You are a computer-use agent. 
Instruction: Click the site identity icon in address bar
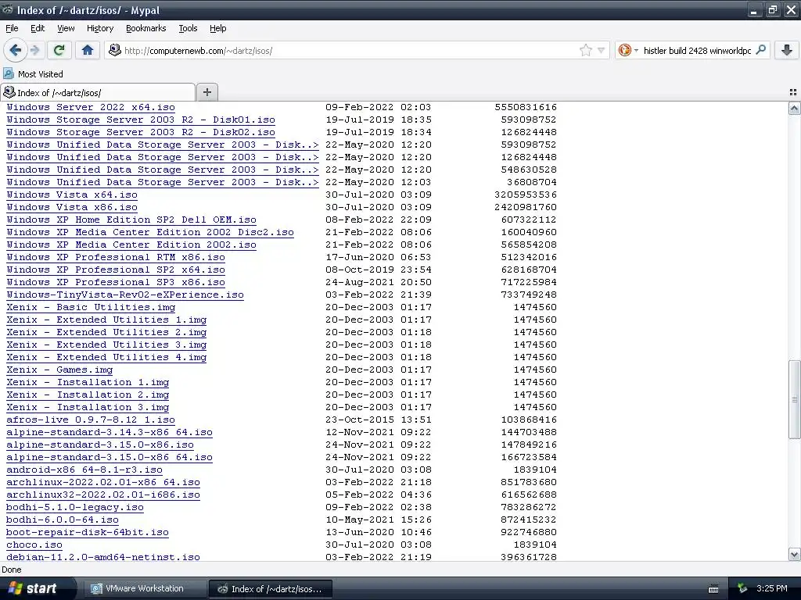[115, 50]
